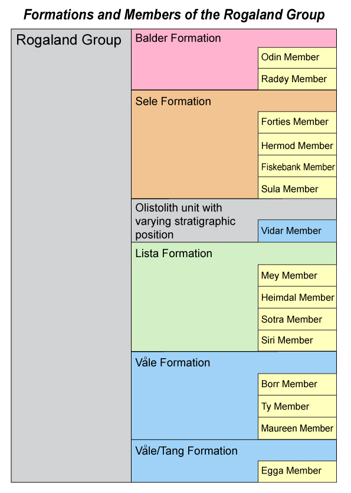Click the blue Vidar Member cell
Screen dimensions: 351x493
(x=297, y=231)
